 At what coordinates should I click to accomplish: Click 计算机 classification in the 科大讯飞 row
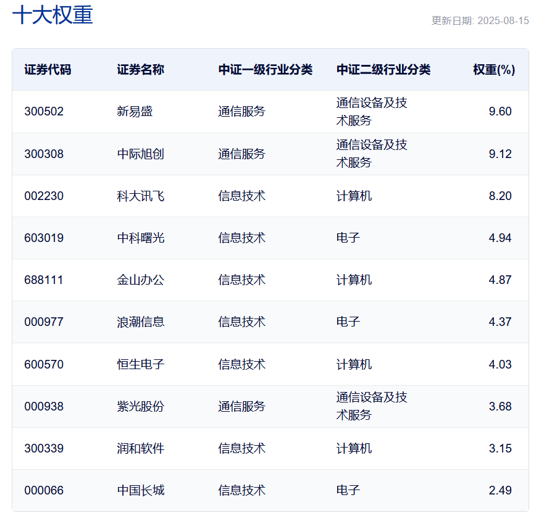click(353, 196)
